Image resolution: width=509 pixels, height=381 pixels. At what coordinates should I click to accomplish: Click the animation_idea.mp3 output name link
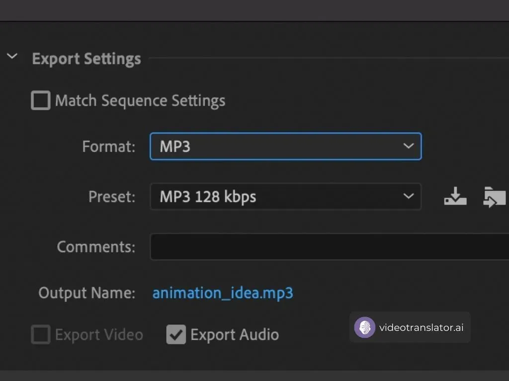coord(223,293)
